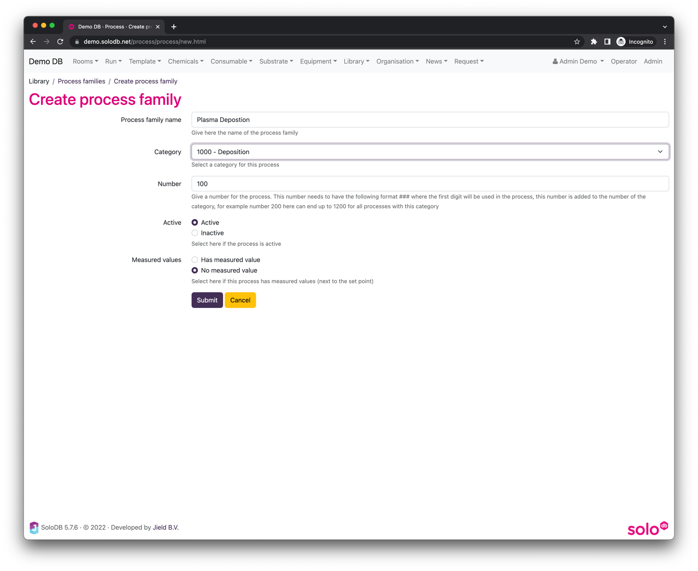698x571 pixels.
Task: Bookmark this page with the star icon
Action: 577,41
